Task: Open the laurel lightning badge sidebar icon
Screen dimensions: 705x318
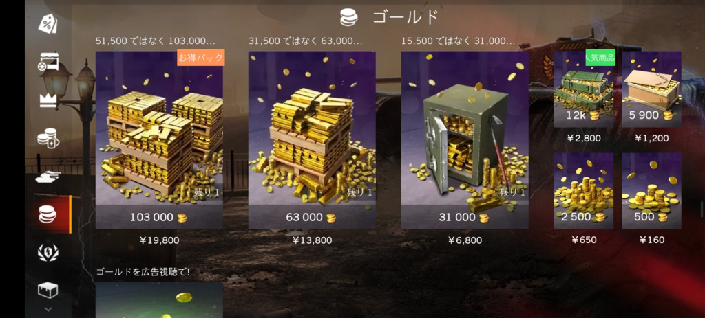Action: point(48,253)
